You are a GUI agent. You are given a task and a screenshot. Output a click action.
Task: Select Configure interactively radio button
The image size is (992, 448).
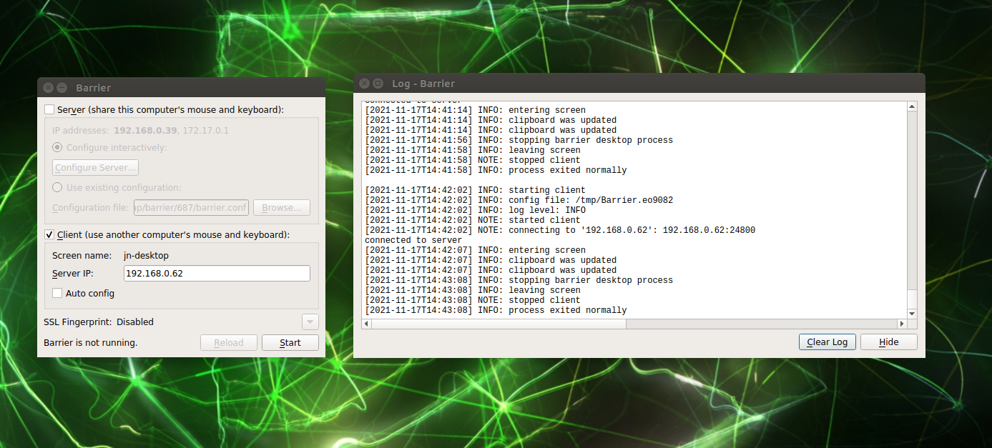(57, 147)
